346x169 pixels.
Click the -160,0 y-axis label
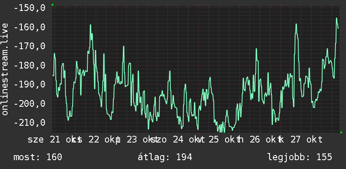point(29,27)
